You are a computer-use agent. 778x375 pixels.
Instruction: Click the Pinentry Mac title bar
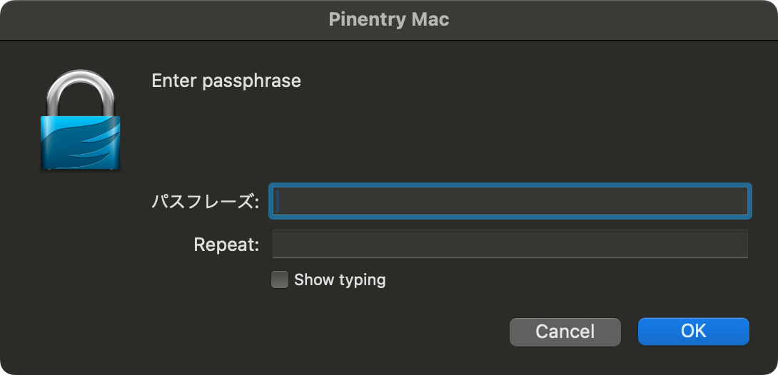click(x=389, y=19)
